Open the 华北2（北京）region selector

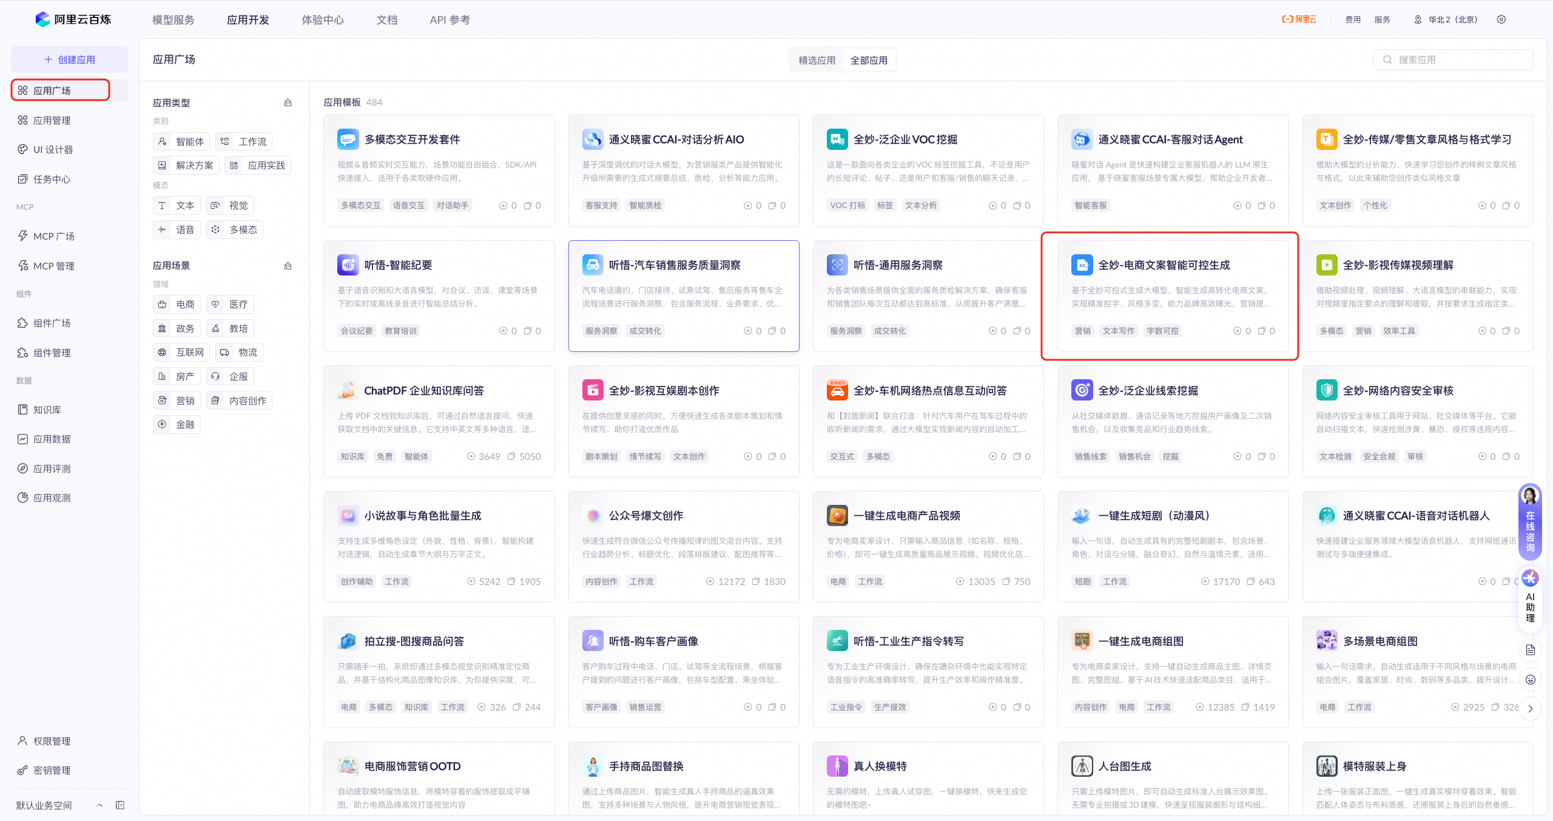(1446, 19)
